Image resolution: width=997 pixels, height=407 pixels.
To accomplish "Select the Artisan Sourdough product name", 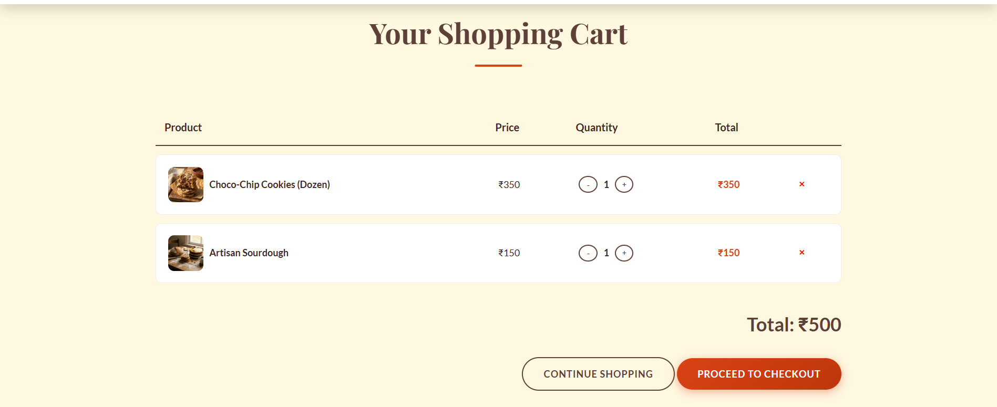I will click(249, 253).
